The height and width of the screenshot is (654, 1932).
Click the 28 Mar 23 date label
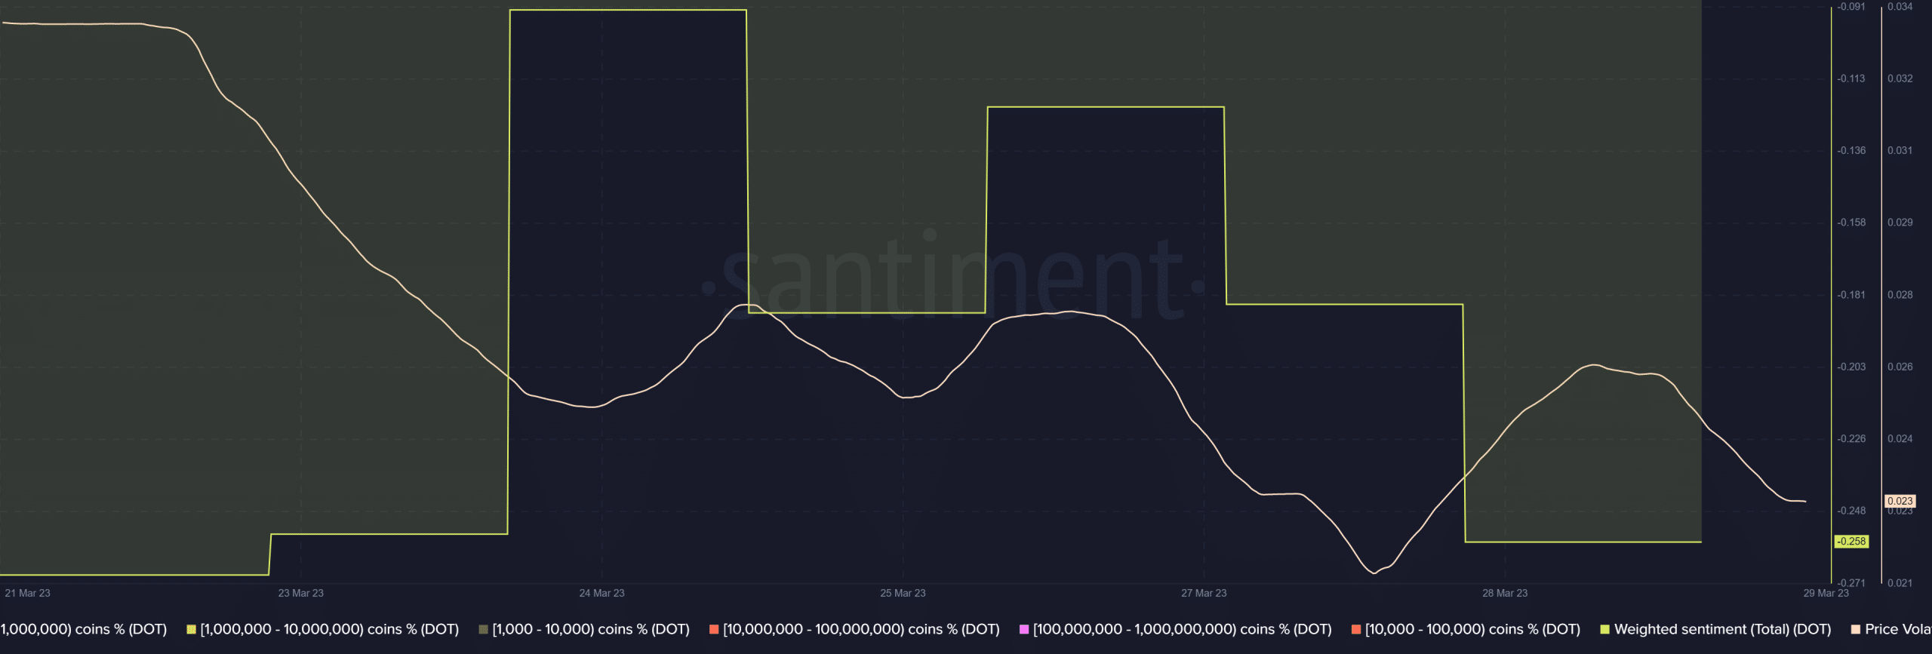1505,593
